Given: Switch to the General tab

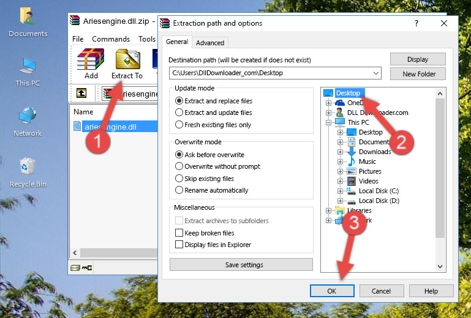Looking at the screenshot, I should 177,42.
